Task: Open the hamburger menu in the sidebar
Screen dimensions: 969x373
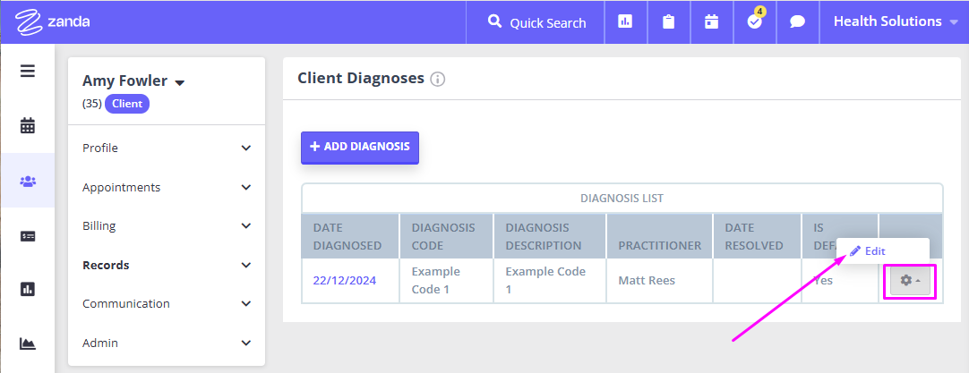Action: [28, 71]
